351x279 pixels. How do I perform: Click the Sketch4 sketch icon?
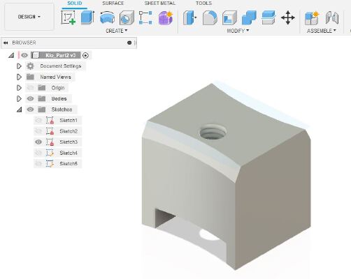(50, 153)
